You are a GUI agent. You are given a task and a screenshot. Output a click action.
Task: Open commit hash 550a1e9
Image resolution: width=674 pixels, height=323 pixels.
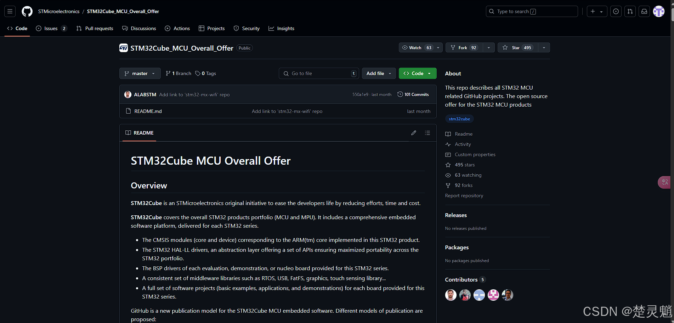click(x=360, y=95)
